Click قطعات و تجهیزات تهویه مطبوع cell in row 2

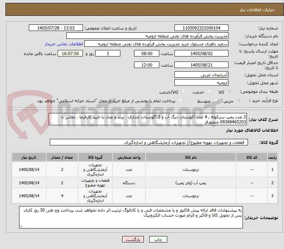(x=95, y=183)
